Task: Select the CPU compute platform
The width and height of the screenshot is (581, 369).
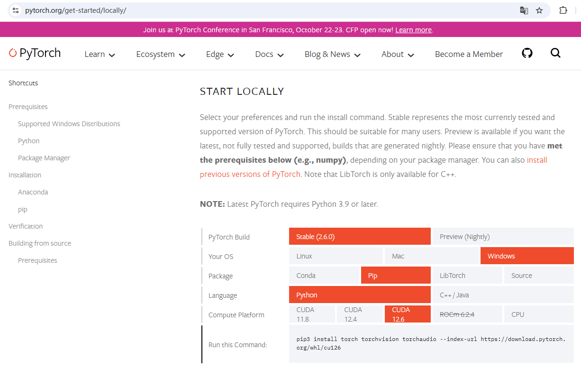Action: point(539,314)
